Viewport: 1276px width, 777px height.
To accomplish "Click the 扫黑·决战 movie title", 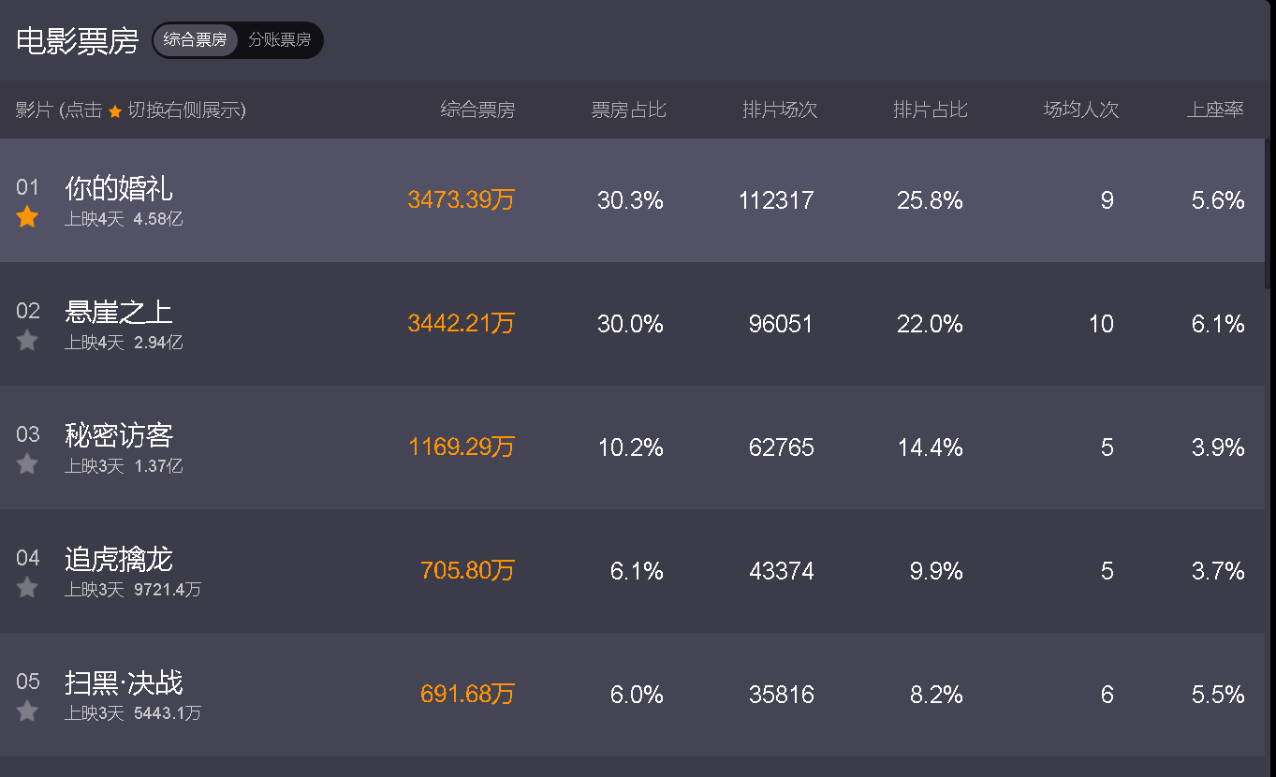I will click(124, 682).
